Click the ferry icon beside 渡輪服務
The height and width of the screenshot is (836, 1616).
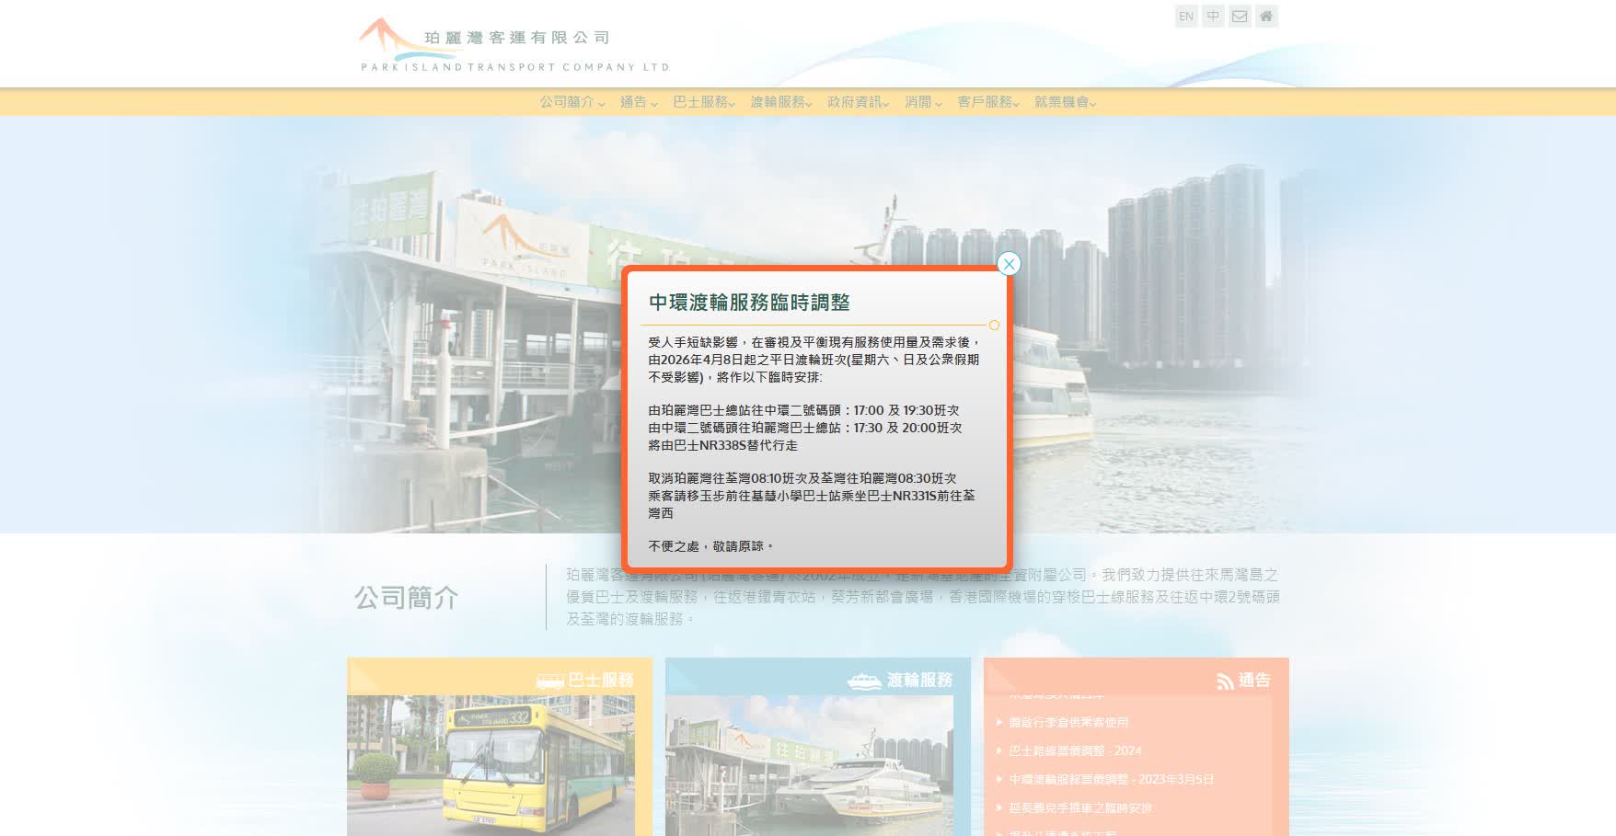click(x=863, y=681)
